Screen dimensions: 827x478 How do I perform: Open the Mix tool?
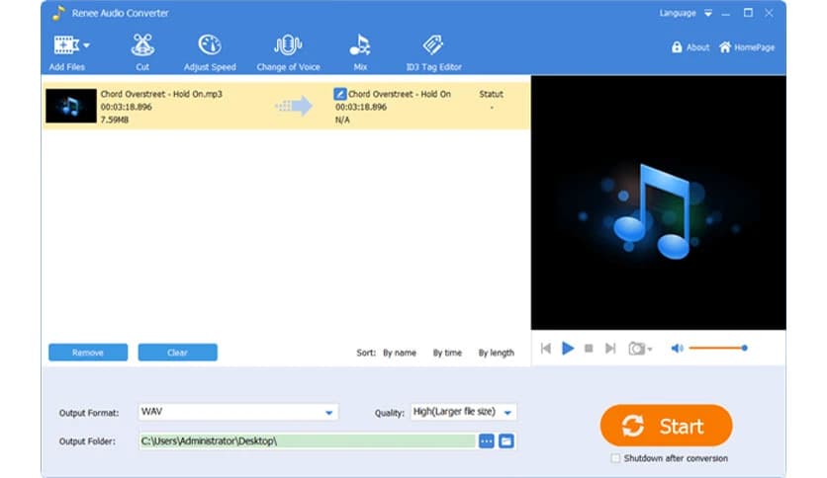pos(360,51)
